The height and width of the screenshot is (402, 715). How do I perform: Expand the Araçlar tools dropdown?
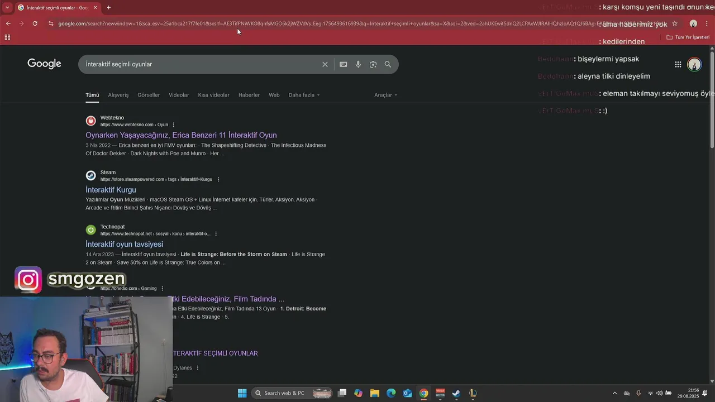pos(385,95)
